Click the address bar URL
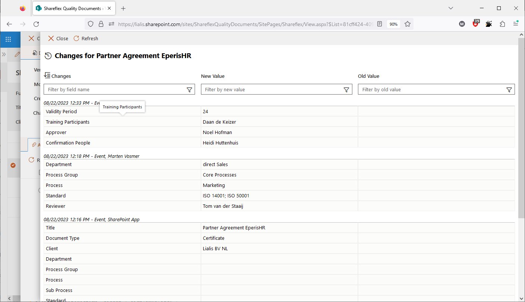This screenshot has width=525, height=302. [245, 24]
